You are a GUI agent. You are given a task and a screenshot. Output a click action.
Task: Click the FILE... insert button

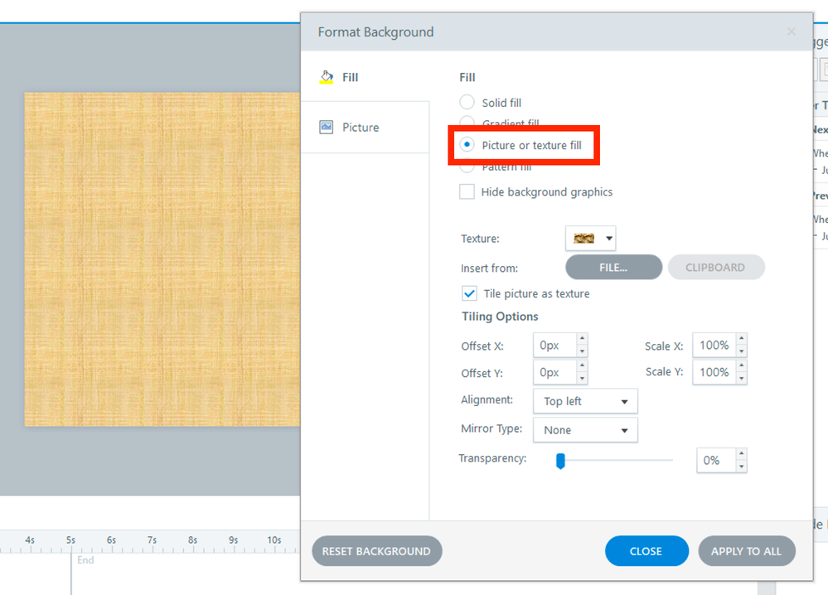[613, 268]
